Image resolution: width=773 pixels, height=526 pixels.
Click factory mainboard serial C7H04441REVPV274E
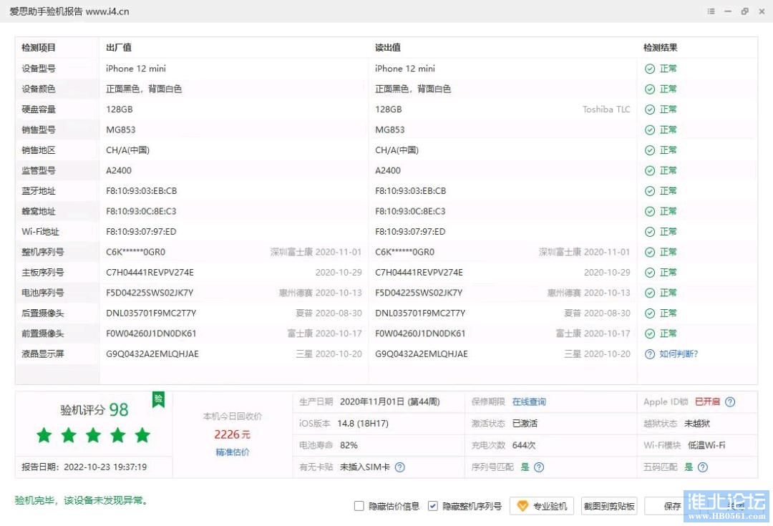(x=150, y=273)
